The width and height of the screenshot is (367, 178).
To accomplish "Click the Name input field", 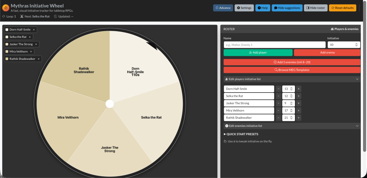I will (x=274, y=45).
